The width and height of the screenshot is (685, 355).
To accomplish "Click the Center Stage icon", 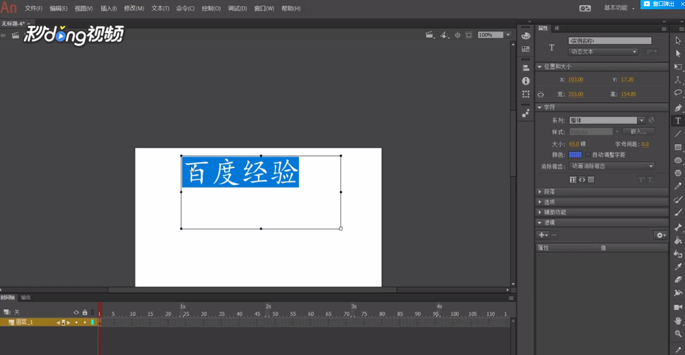I will point(457,35).
